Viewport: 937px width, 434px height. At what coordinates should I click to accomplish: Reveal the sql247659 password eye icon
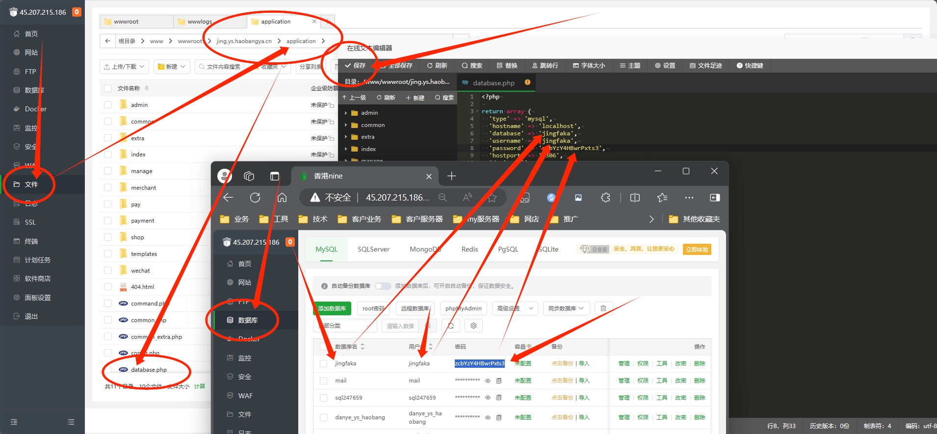click(x=488, y=398)
